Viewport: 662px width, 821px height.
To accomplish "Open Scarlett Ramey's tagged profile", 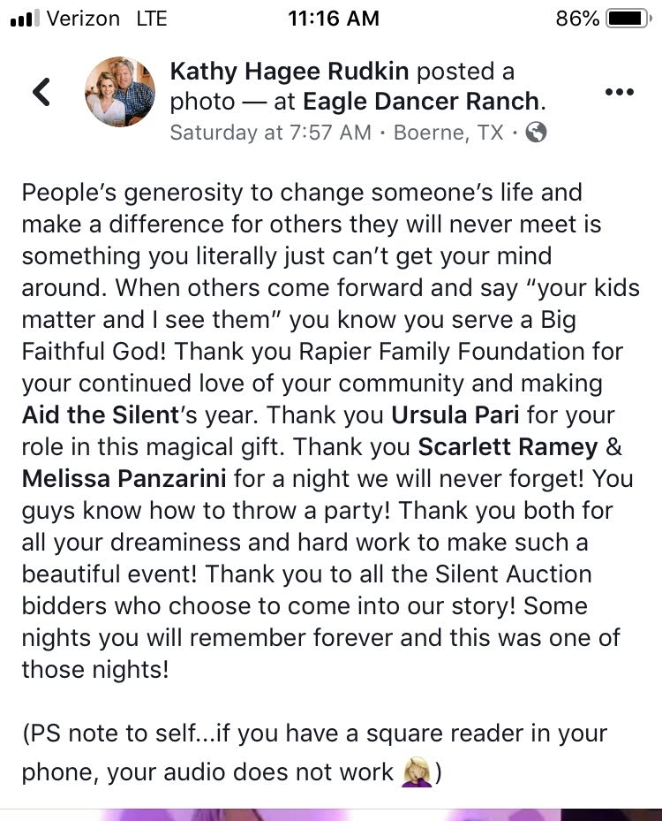I will pyautogui.click(x=508, y=447).
